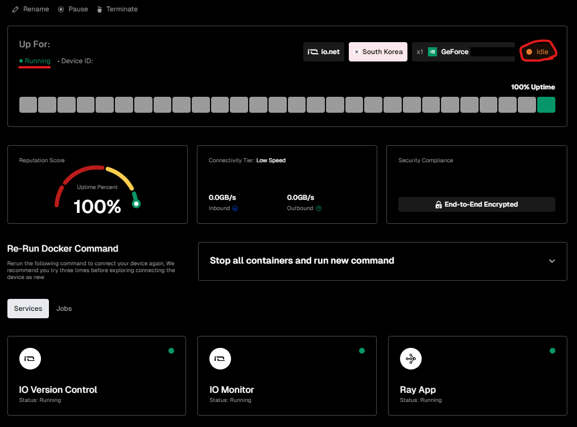577x427 pixels.
Task: Click the Device ID label
Action: point(77,61)
